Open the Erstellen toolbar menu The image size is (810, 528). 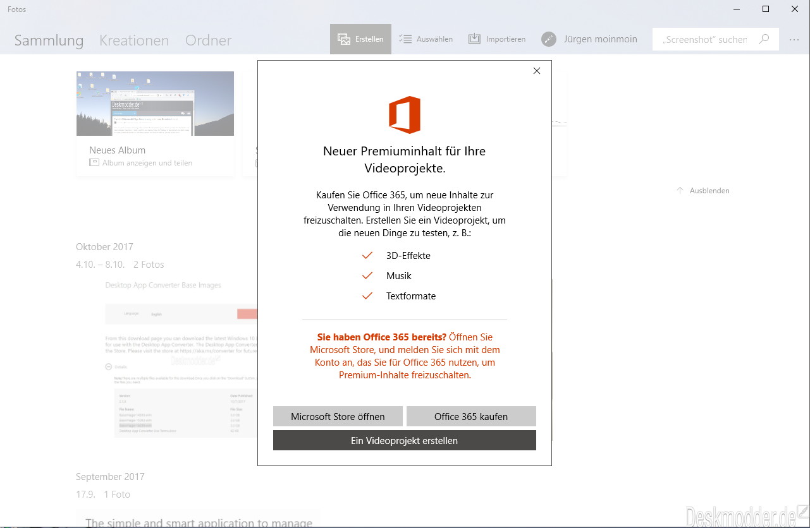360,39
